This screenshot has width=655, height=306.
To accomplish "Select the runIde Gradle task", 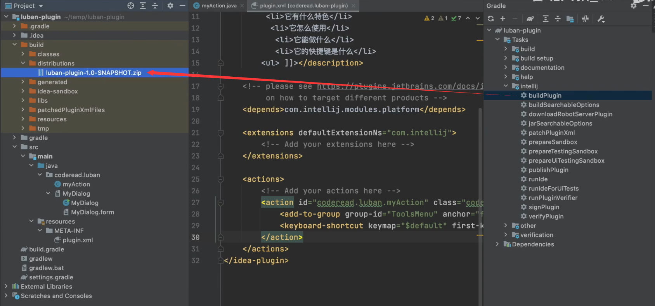I will click(x=538, y=179).
